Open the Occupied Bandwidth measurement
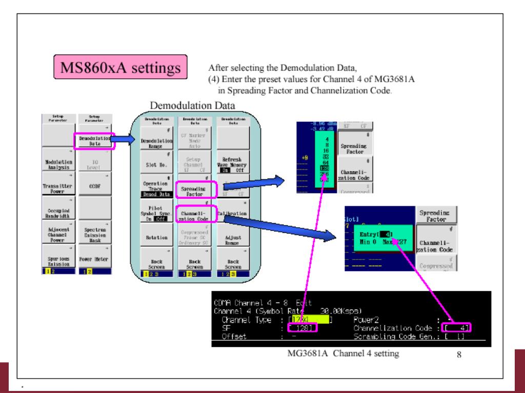Viewport: 525px width, 393px height. click(x=58, y=208)
